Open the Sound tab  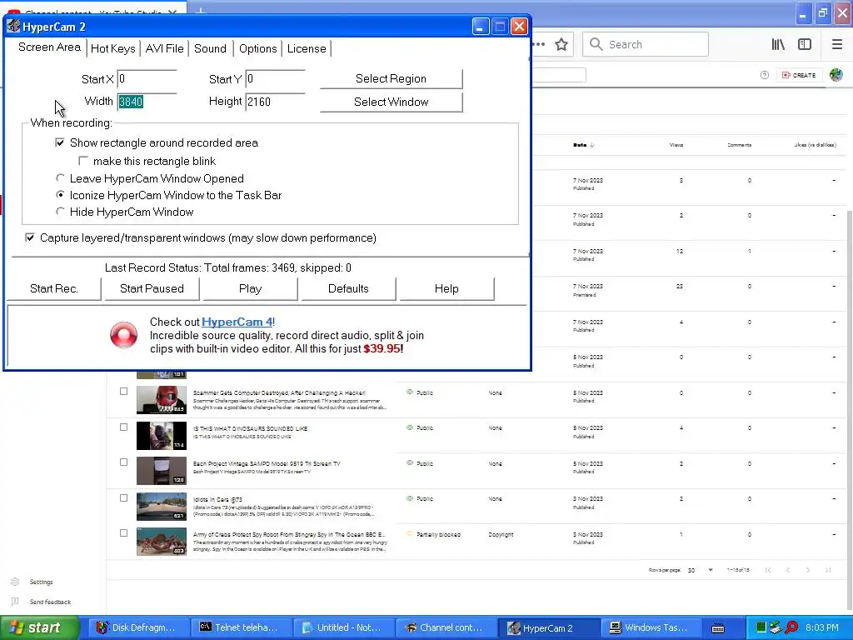click(x=210, y=48)
